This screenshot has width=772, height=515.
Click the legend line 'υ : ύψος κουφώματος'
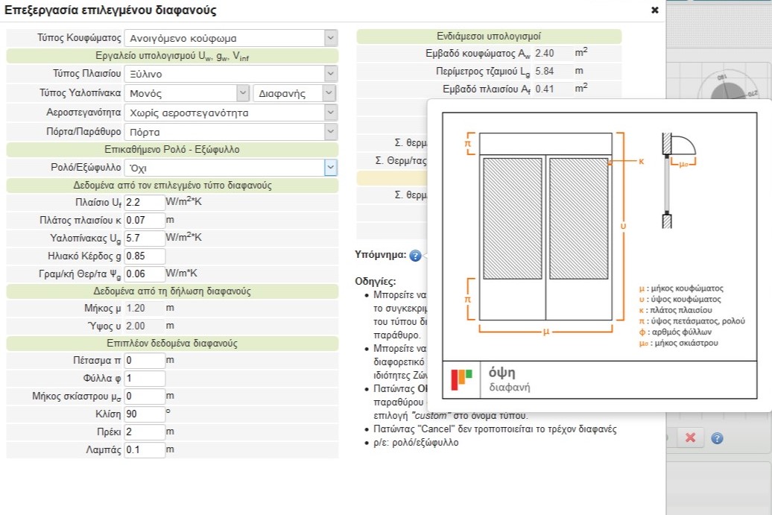[x=680, y=299]
